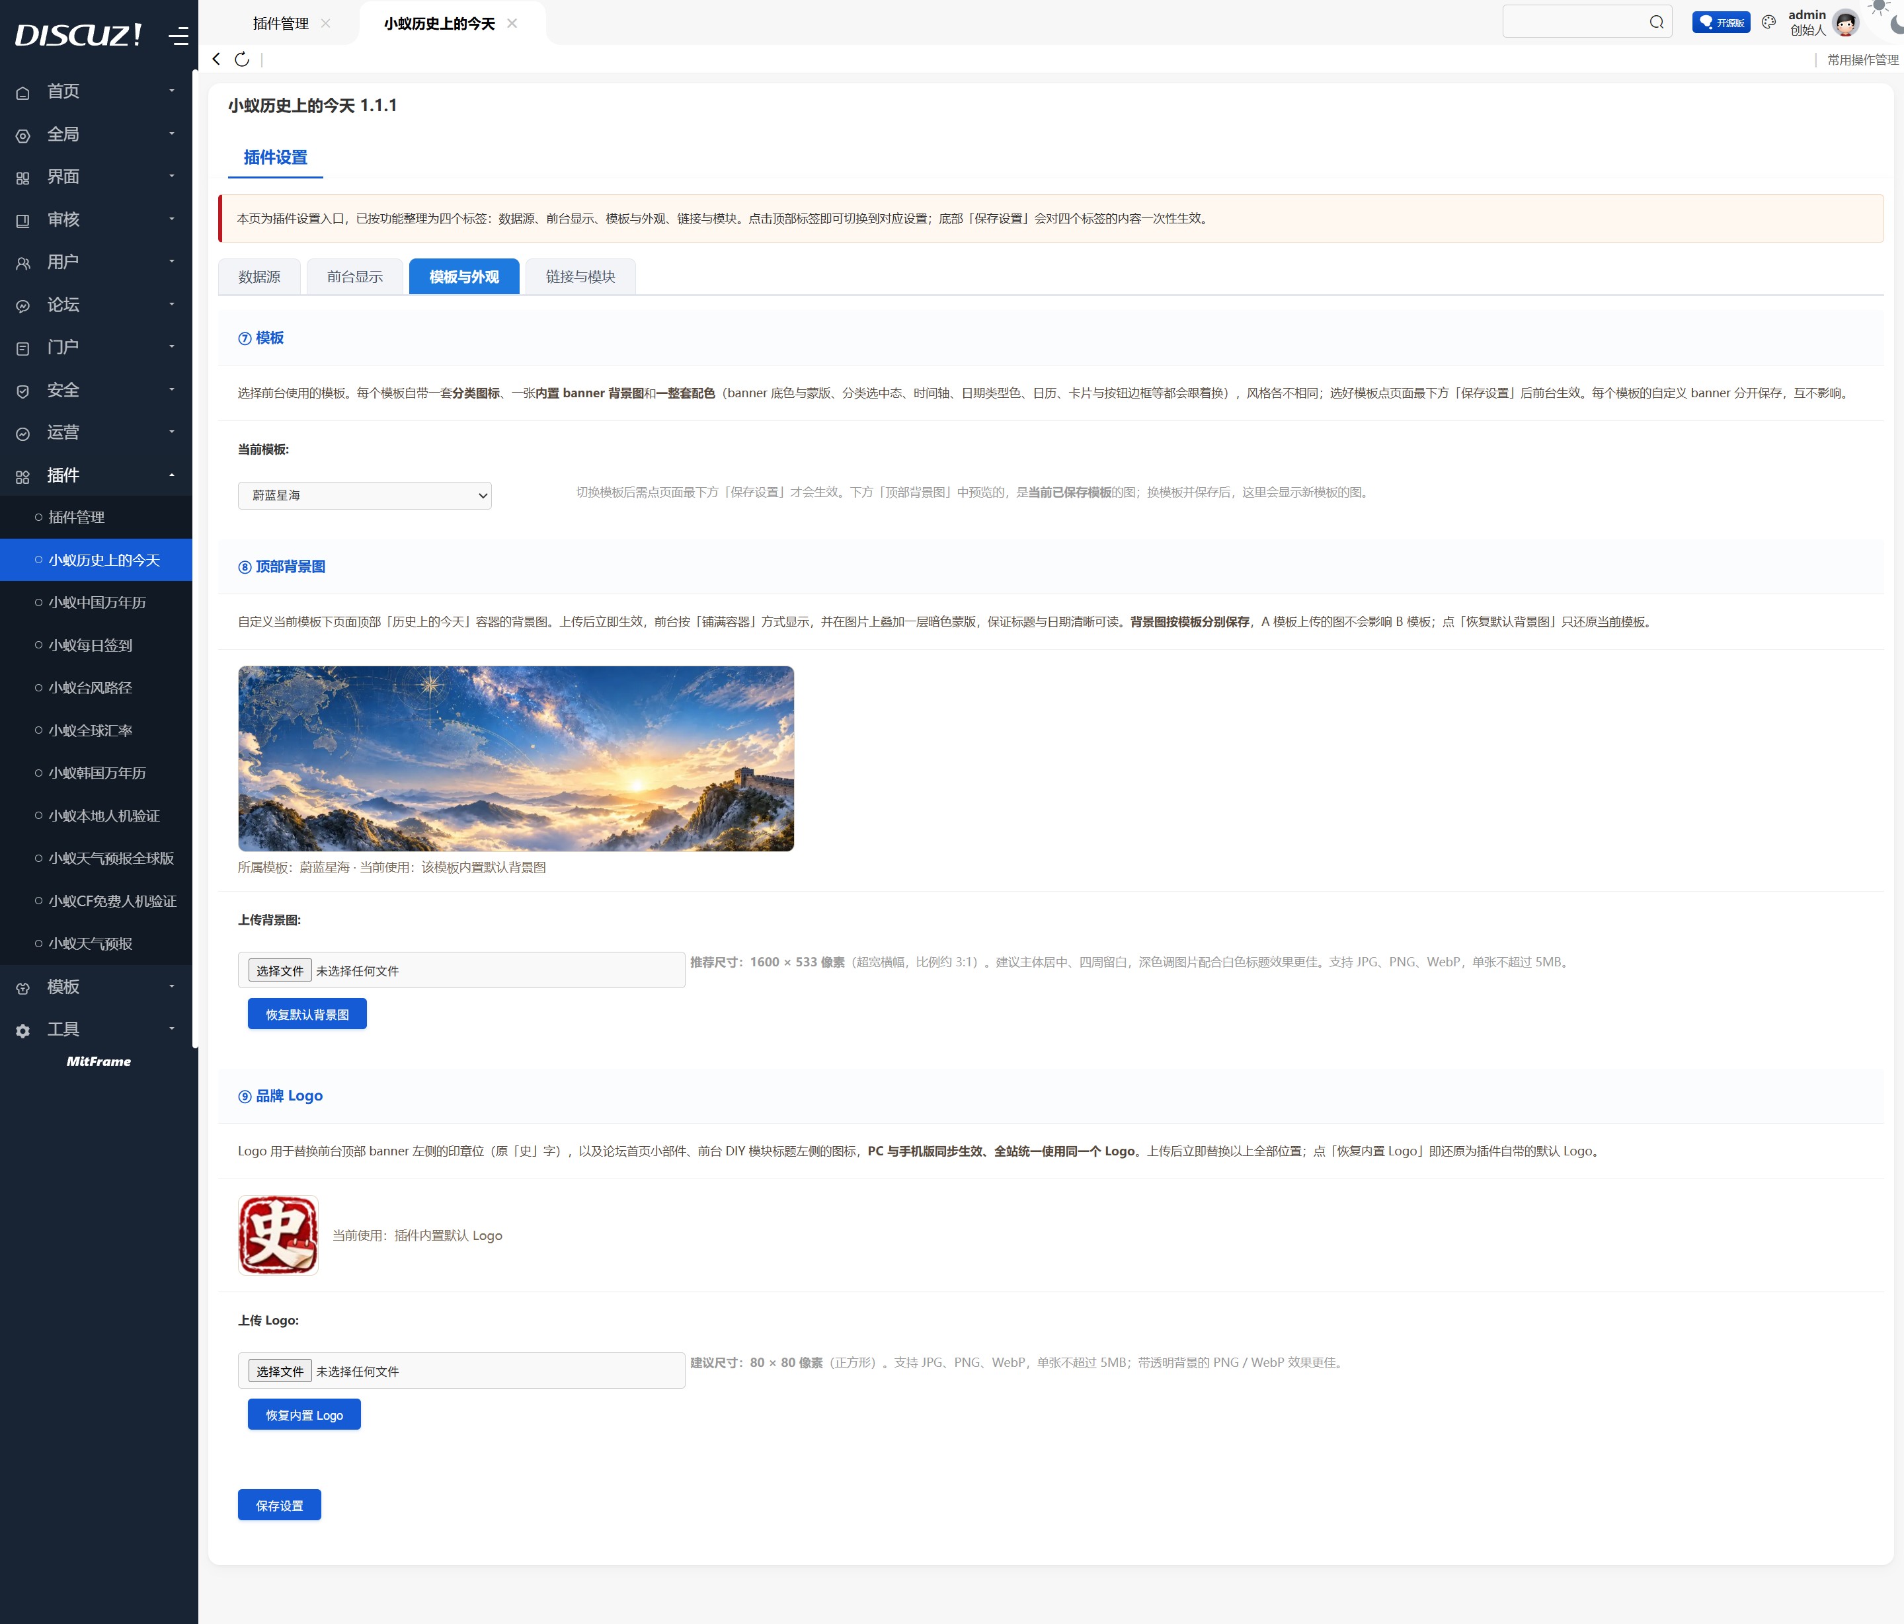Image resolution: width=1904 pixels, height=1624 pixels.
Task: Click 选择文件 for Logo upload
Action: point(280,1372)
